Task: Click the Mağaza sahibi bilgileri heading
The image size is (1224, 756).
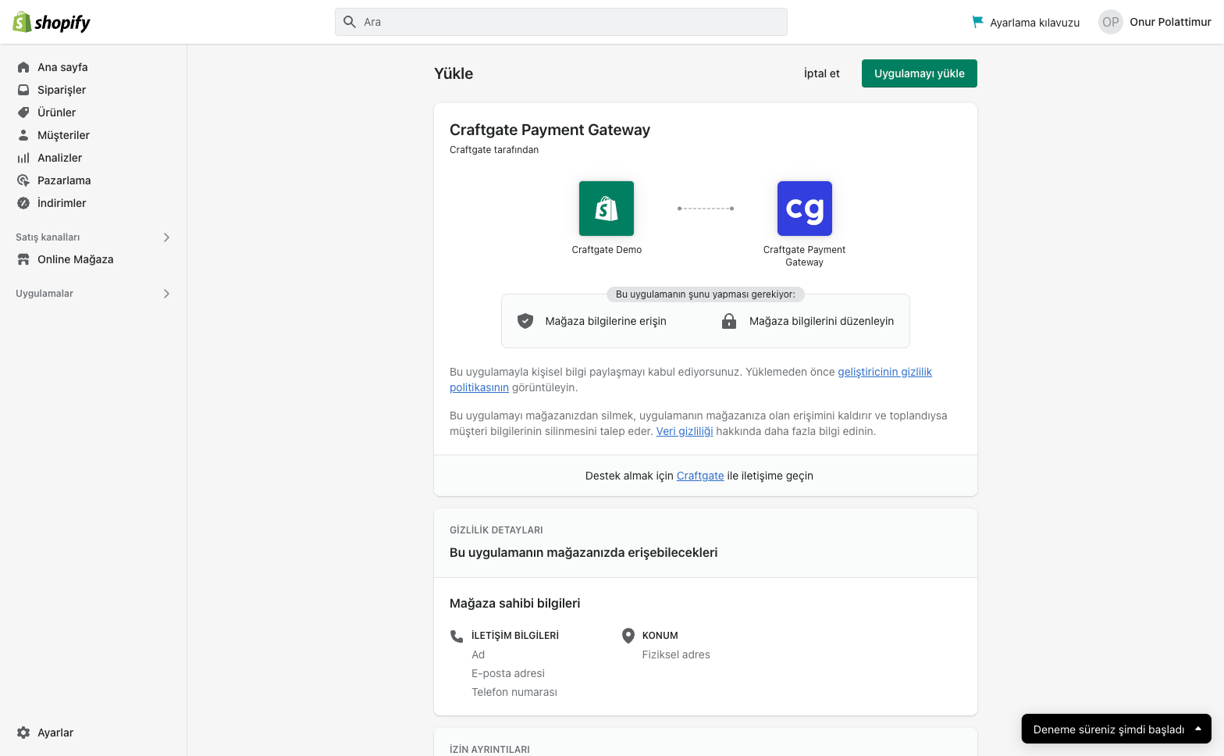Action: click(515, 603)
